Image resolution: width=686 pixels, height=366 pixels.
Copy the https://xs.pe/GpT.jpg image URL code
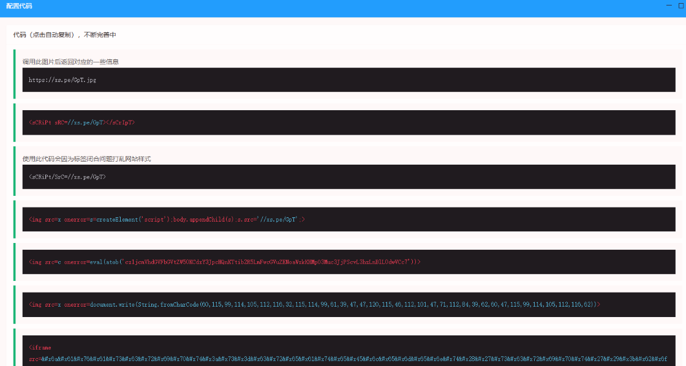point(349,80)
